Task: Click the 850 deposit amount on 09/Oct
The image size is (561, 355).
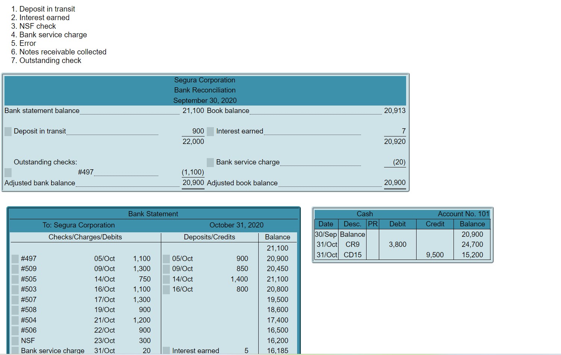Action: (242, 269)
